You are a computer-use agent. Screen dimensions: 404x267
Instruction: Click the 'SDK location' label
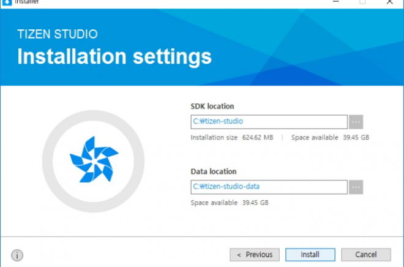[212, 106]
